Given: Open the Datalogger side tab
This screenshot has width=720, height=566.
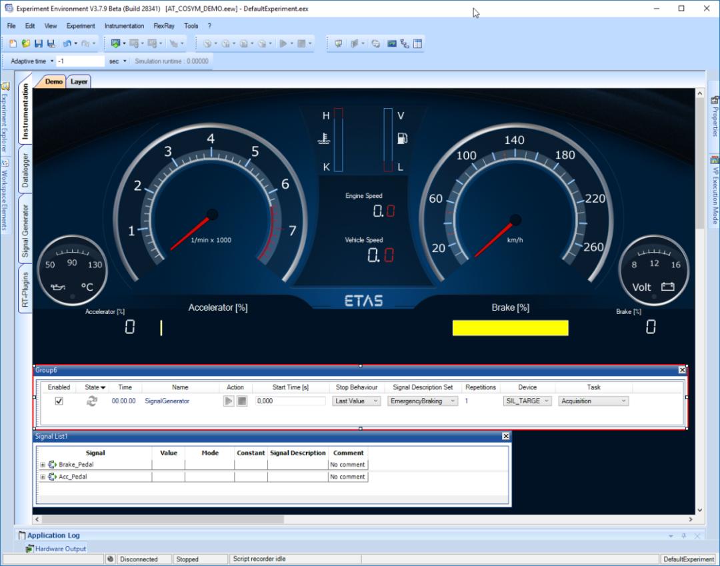Looking at the screenshot, I should coord(25,170).
